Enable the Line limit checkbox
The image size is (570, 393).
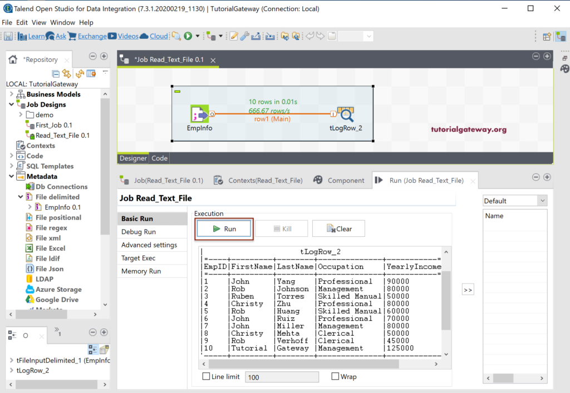(x=206, y=376)
